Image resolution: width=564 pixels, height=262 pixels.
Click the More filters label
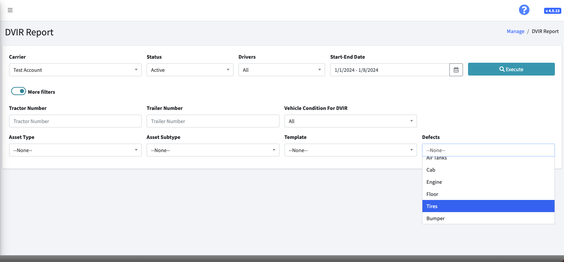[42, 92]
